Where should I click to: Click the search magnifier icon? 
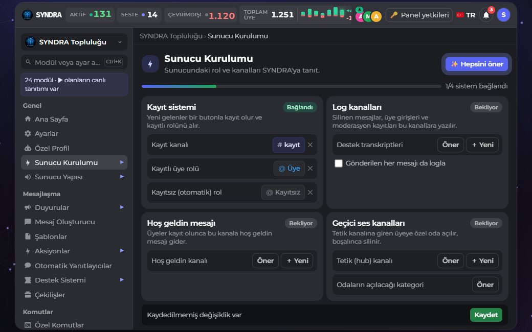(x=28, y=62)
